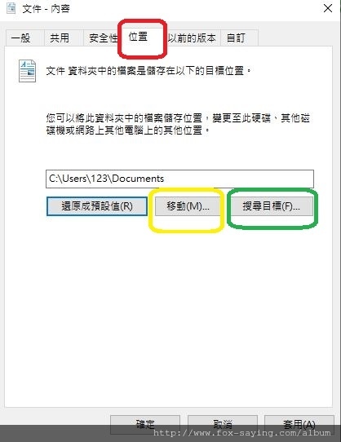Click the document icon in title bar

tap(11, 8)
